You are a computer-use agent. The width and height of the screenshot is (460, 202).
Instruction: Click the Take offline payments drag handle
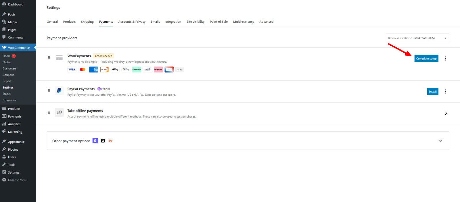(49, 112)
